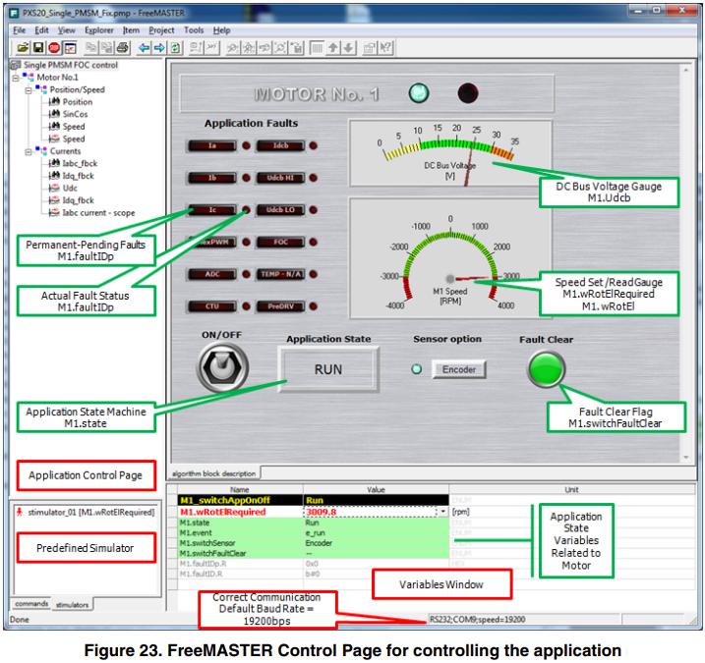705x663 pixels.
Task: Stop communication with the red stop icon
Action: tap(54, 47)
